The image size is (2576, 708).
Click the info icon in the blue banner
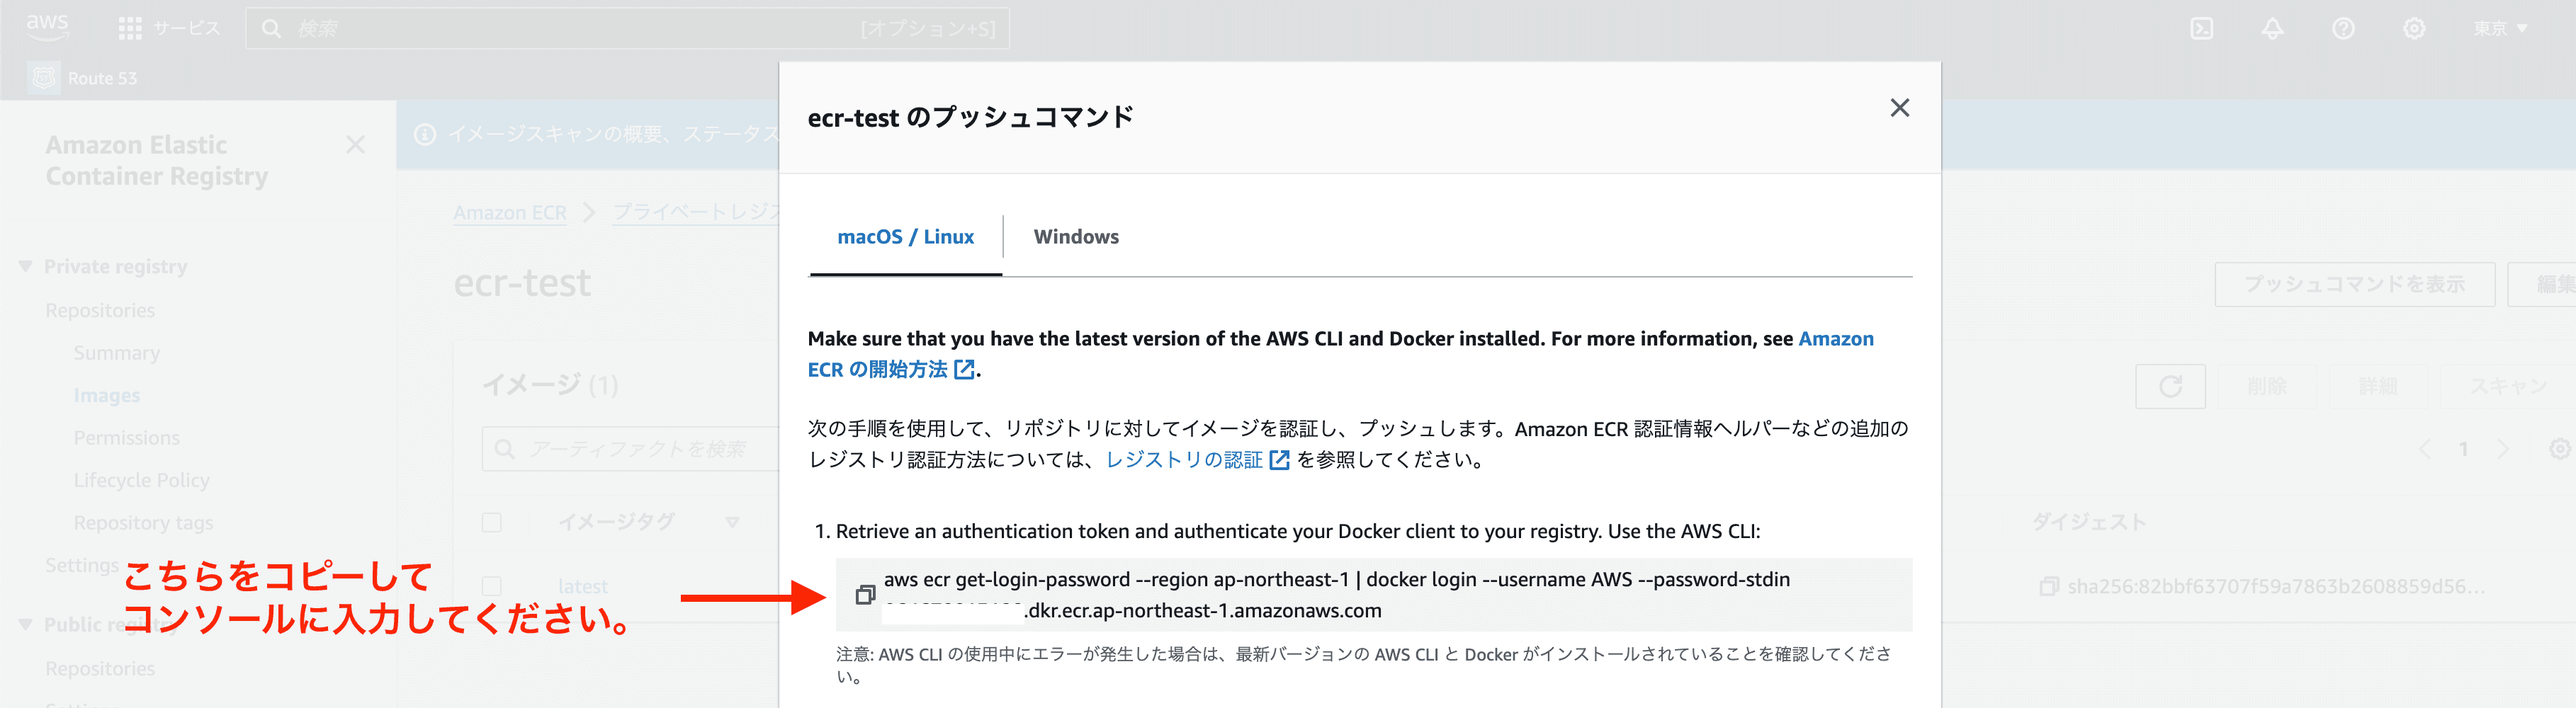425,134
